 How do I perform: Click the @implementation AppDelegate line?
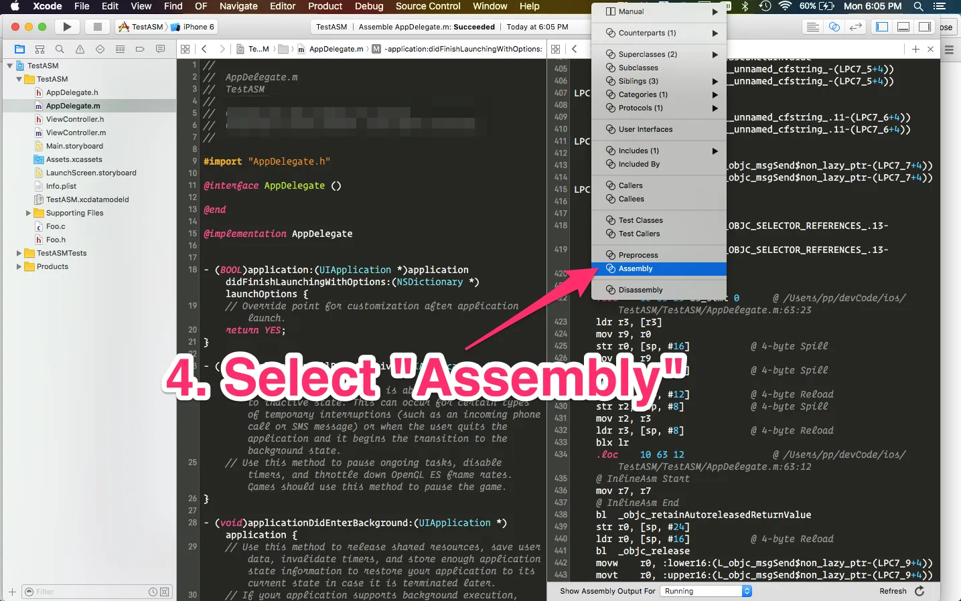[x=278, y=234]
